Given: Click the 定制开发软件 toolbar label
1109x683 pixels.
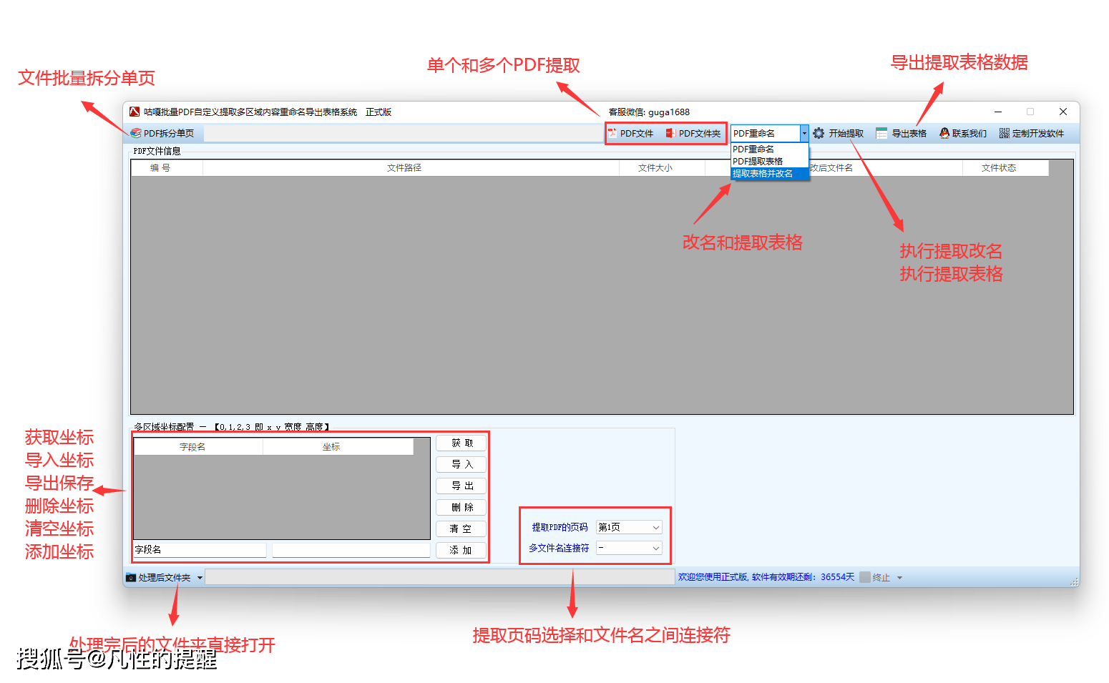Looking at the screenshot, I should 1038,134.
